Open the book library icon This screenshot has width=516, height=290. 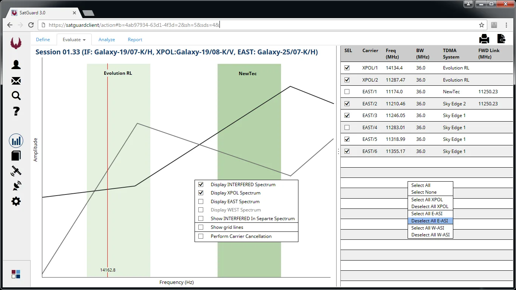pyautogui.click(x=16, y=156)
